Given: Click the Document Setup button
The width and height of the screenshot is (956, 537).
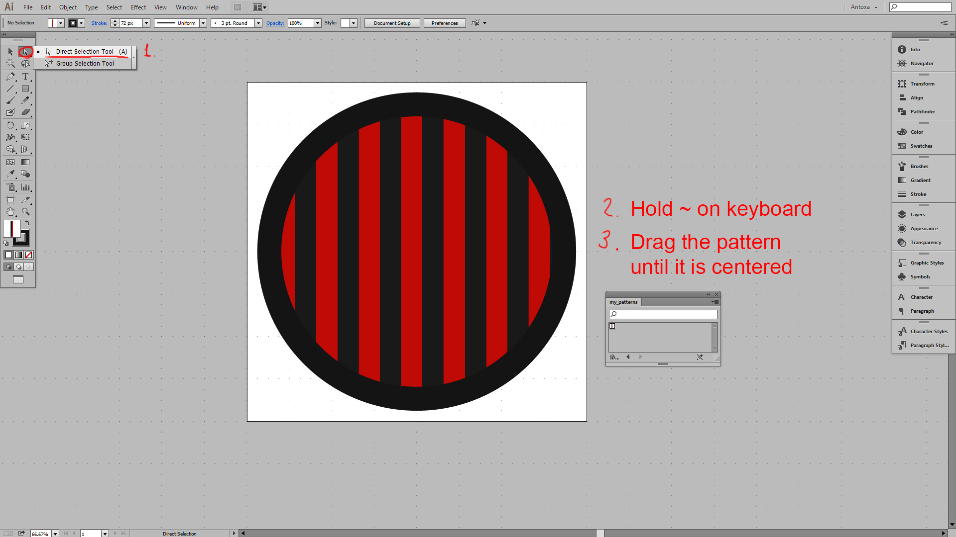Looking at the screenshot, I should pyautogui.click(x=392, y=23).
